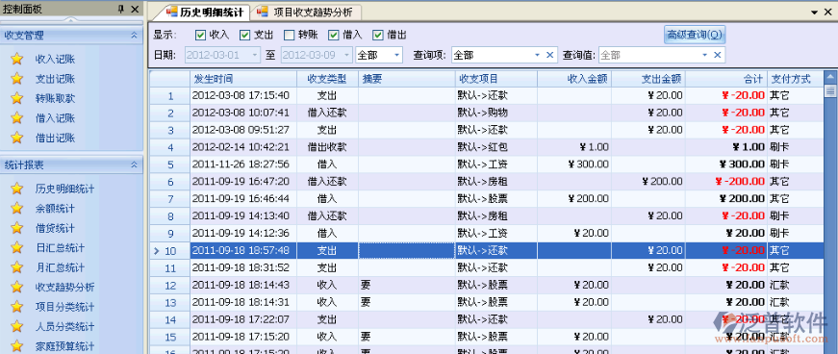Click the star icon beside 余额统计

pyautogui.click(x=17, y=209)
